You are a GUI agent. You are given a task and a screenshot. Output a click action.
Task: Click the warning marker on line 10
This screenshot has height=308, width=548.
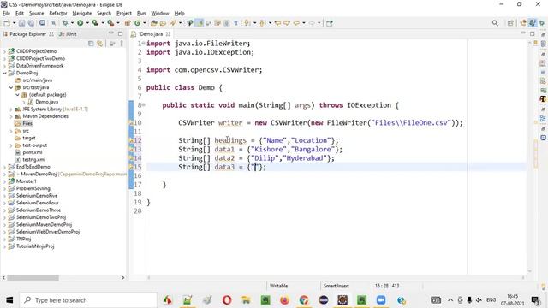131,123
